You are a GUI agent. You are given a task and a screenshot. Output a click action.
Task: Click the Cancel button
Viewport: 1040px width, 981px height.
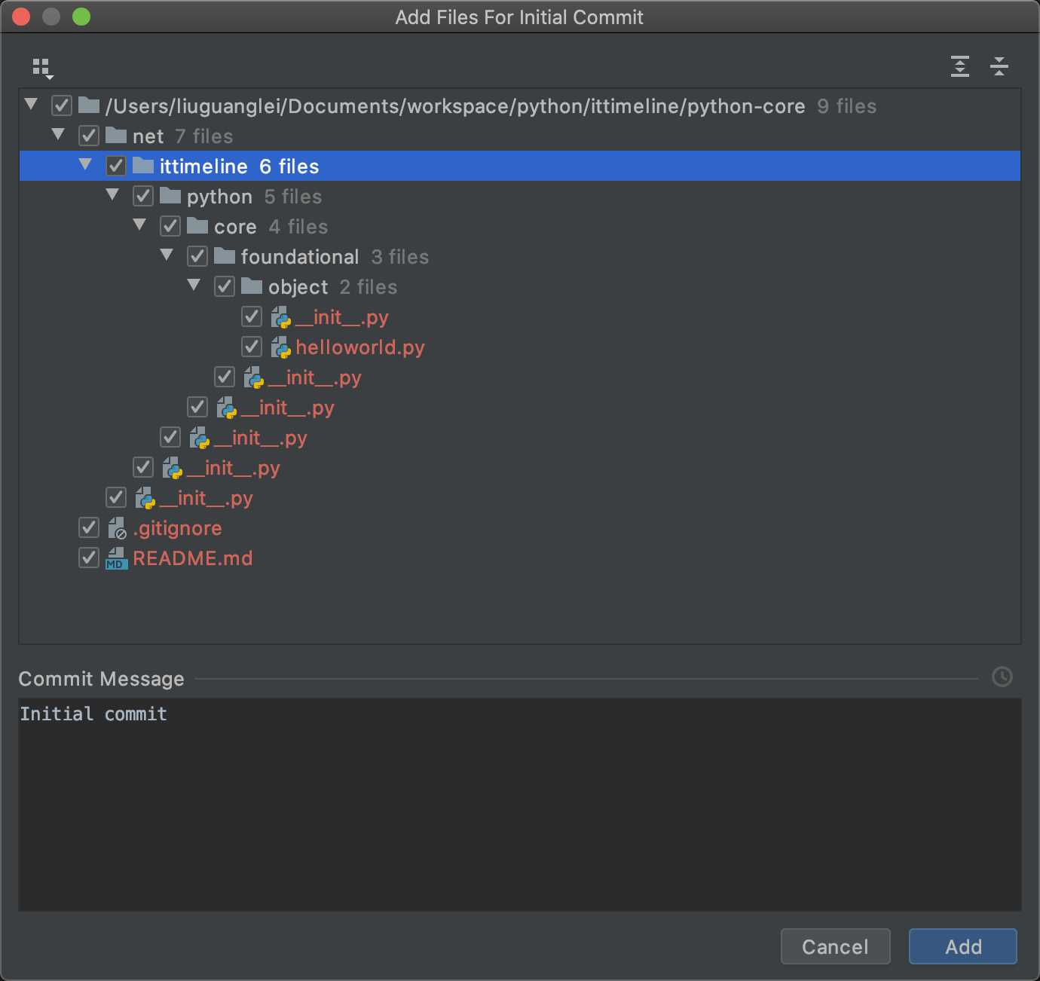pyautogui.click(x=836, y=946)
